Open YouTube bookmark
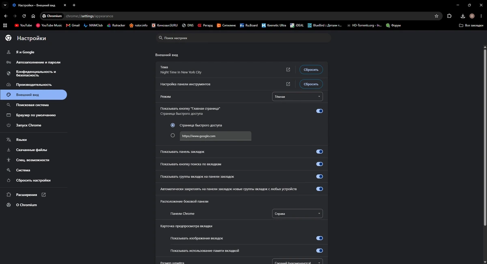This screenshot has width=487, height=264. (23, 25)
